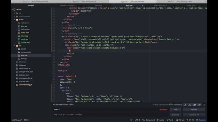Toggle regex search option in find panel

click(x=185, y=105)
